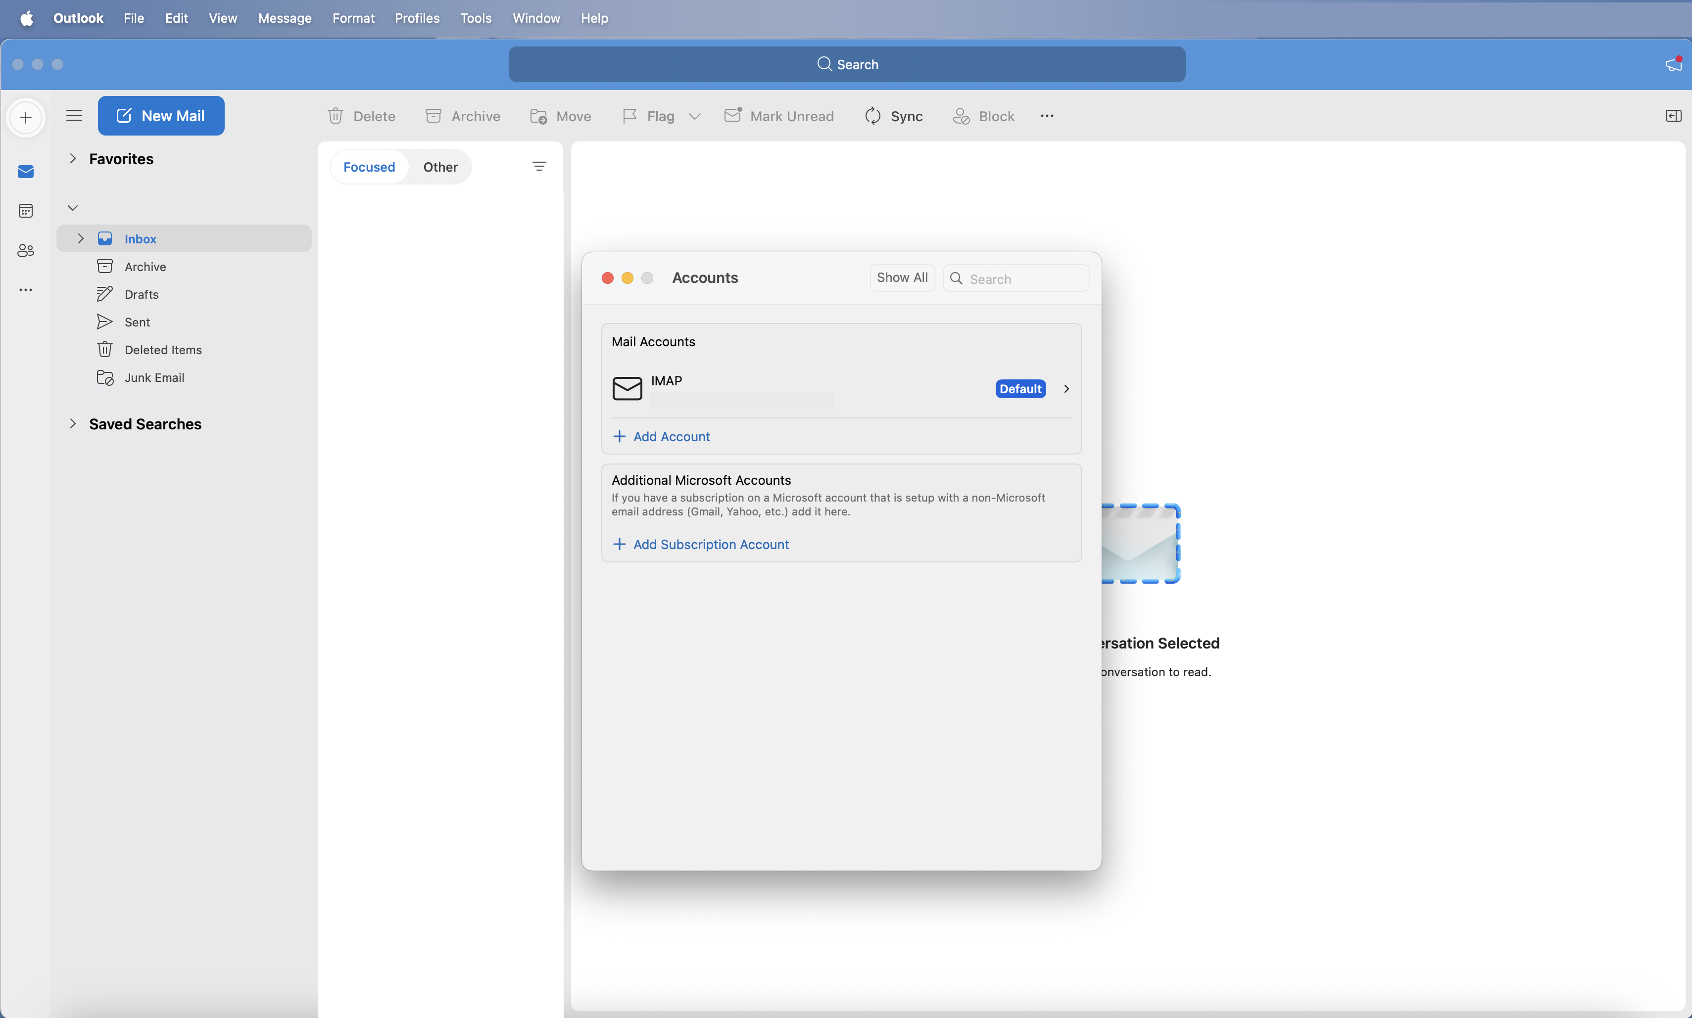Open the Outlook application menu
Screen dimensions: 1692x1018
[78, 18]
